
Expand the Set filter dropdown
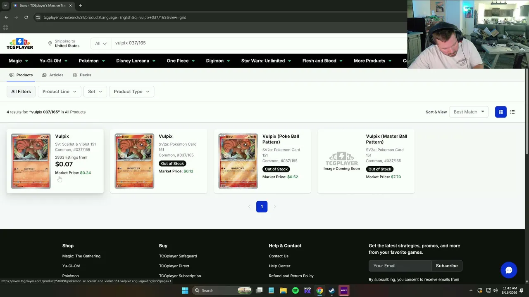95,92
